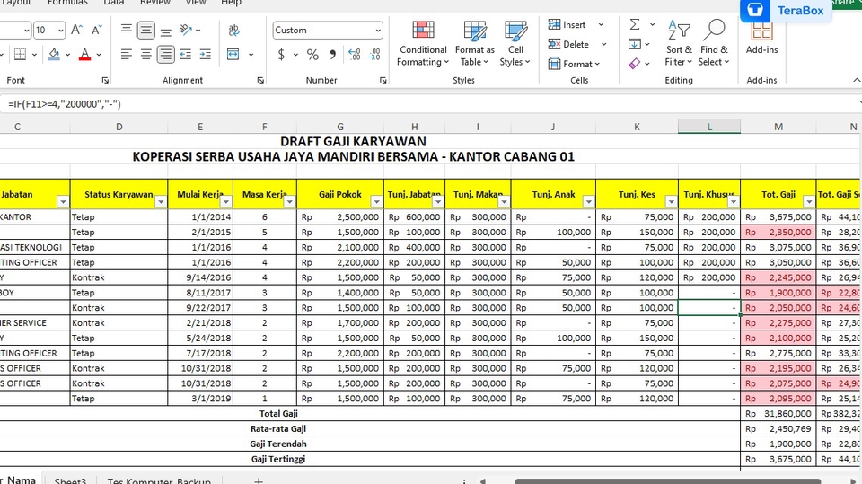
Task: Open the Format cells menu
Action: [x=574, y=64]
